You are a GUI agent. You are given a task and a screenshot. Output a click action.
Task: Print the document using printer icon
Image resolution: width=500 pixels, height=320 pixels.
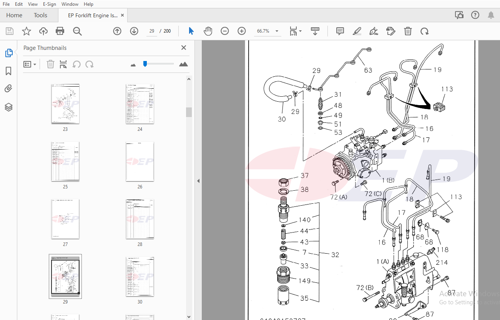pyautogui.click(x=60, y=31)
